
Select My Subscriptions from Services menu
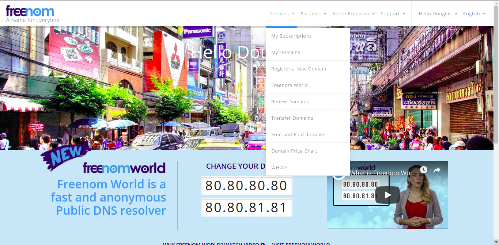[x=308, y=36]
